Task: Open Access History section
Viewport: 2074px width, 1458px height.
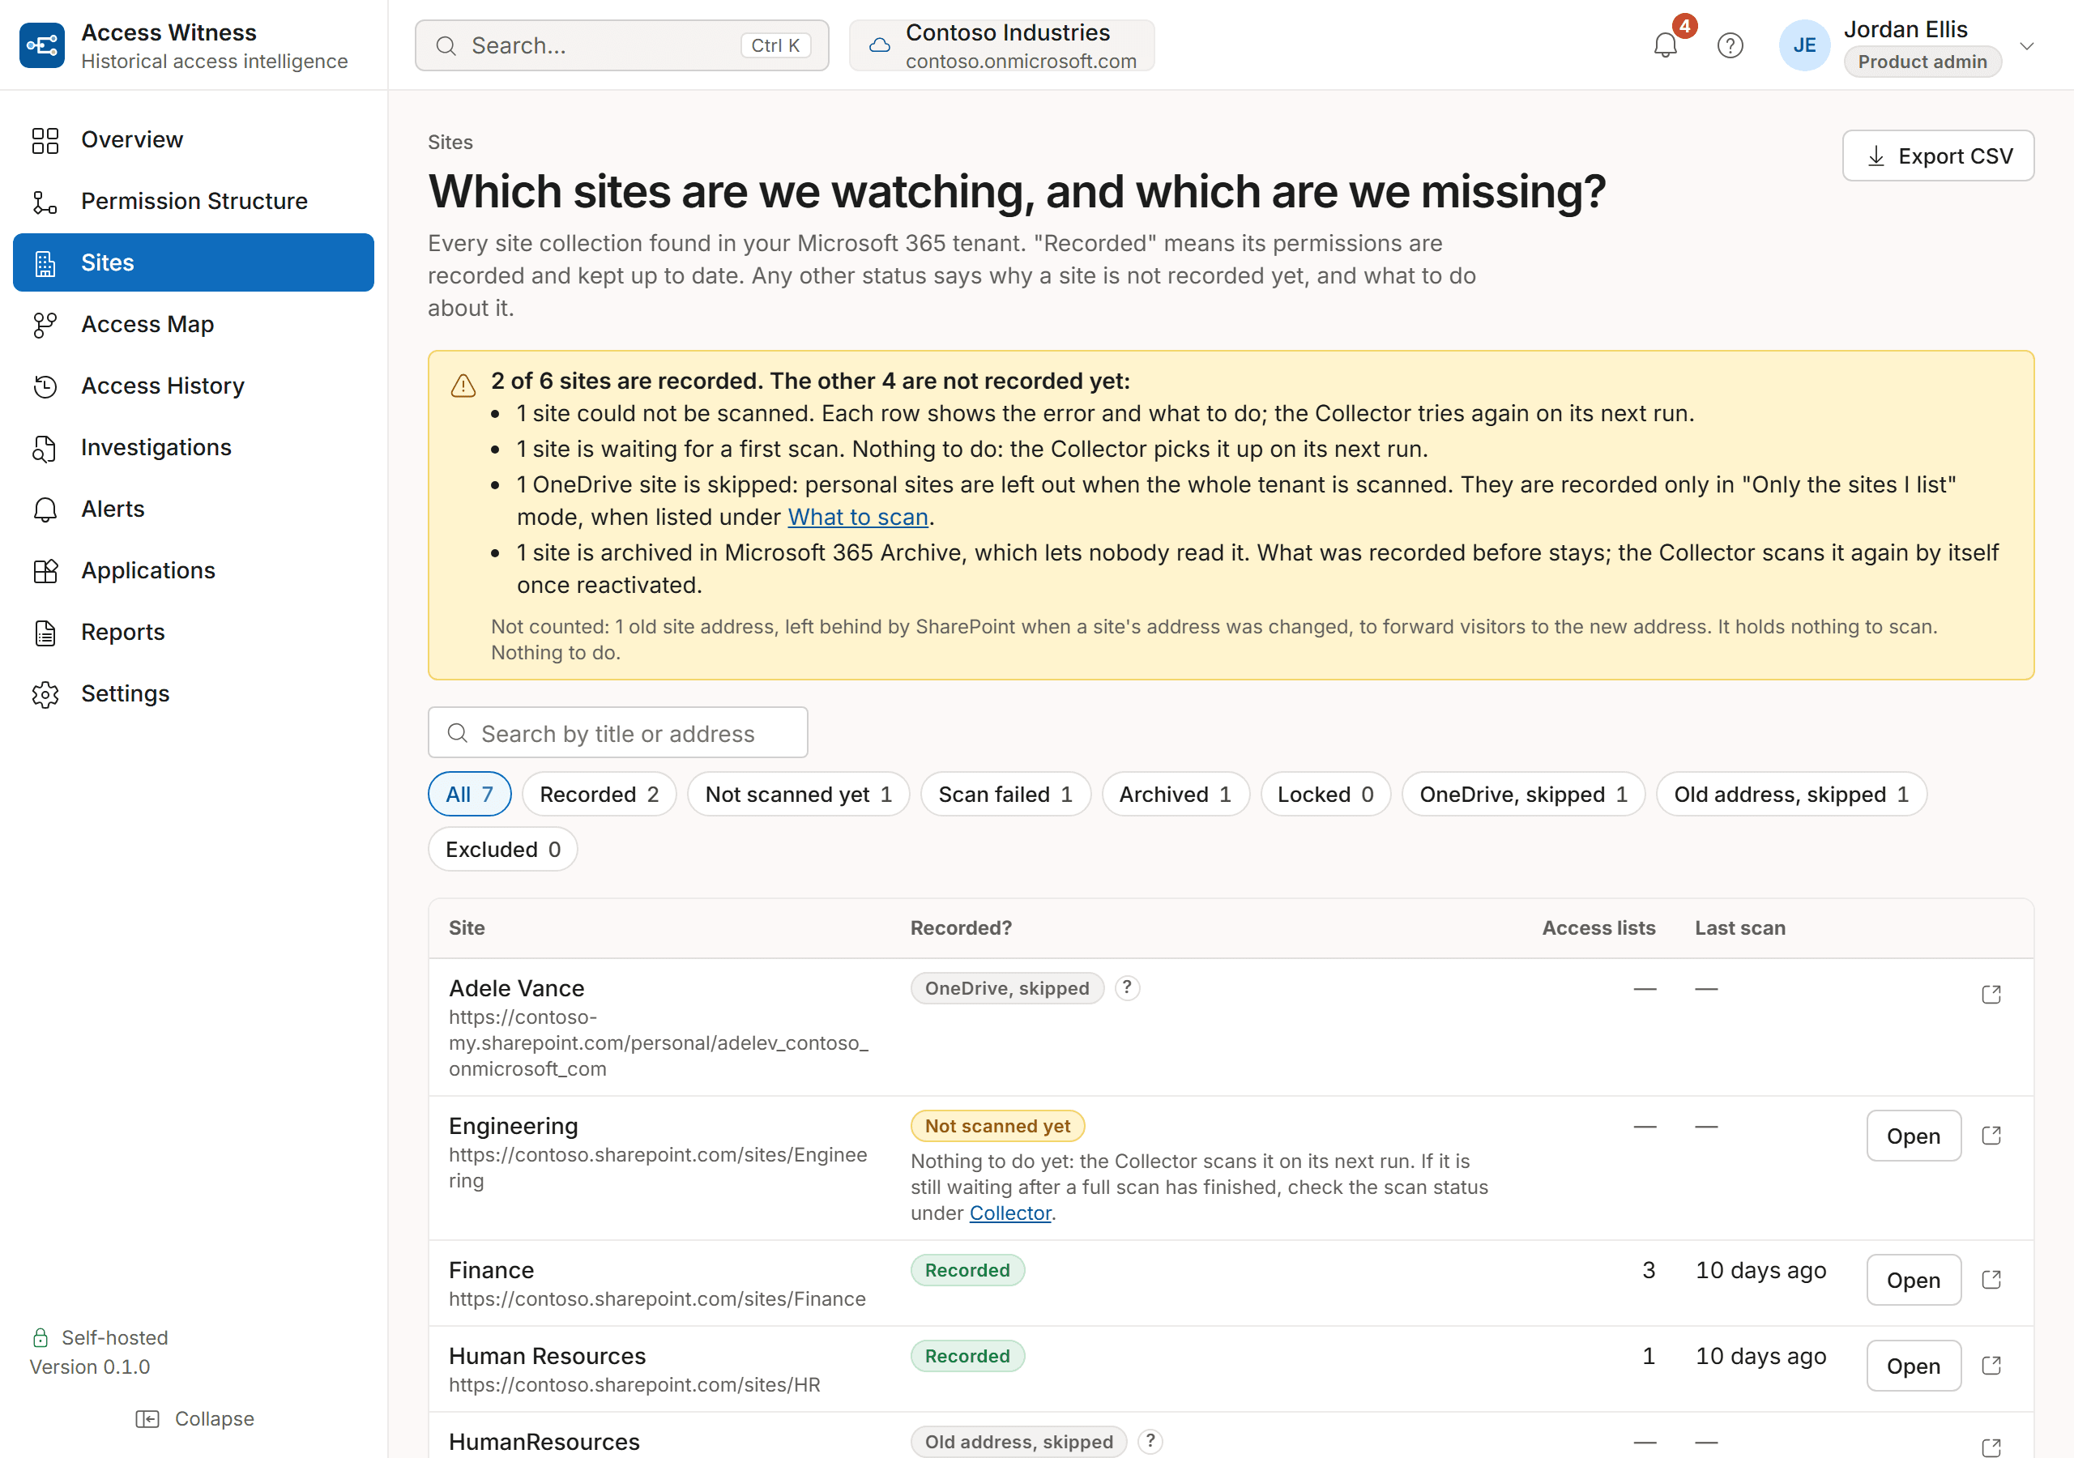Action: coord(194,385)
